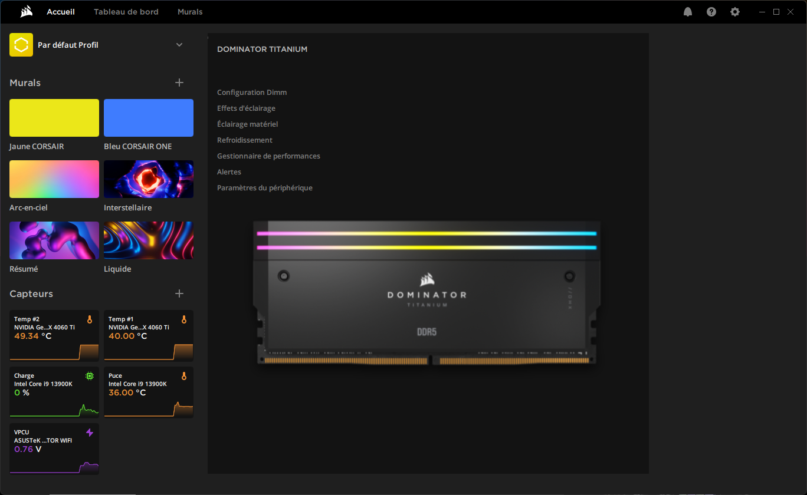Click the Résumé label

tap(24, 269)
